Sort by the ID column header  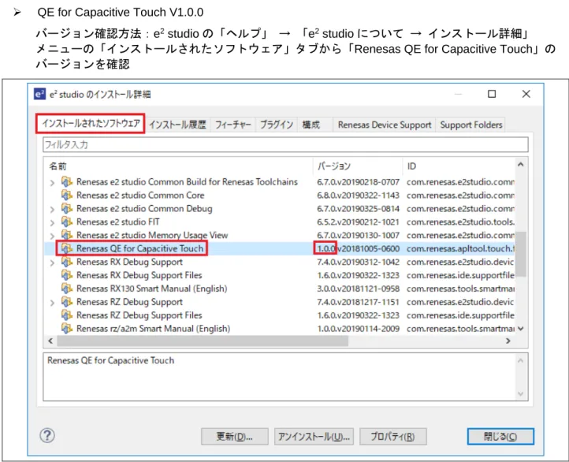point(459,166)
